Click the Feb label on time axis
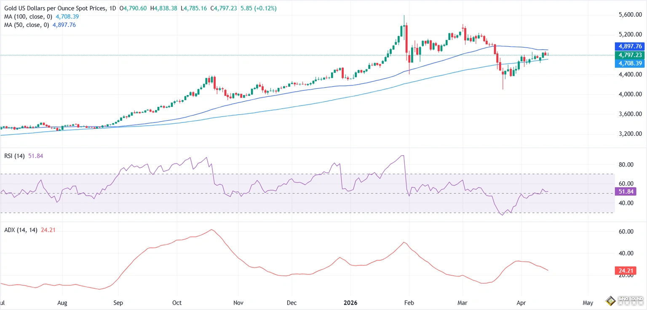The width and height of the screenshot is (647, 310). tap(408, 303)
